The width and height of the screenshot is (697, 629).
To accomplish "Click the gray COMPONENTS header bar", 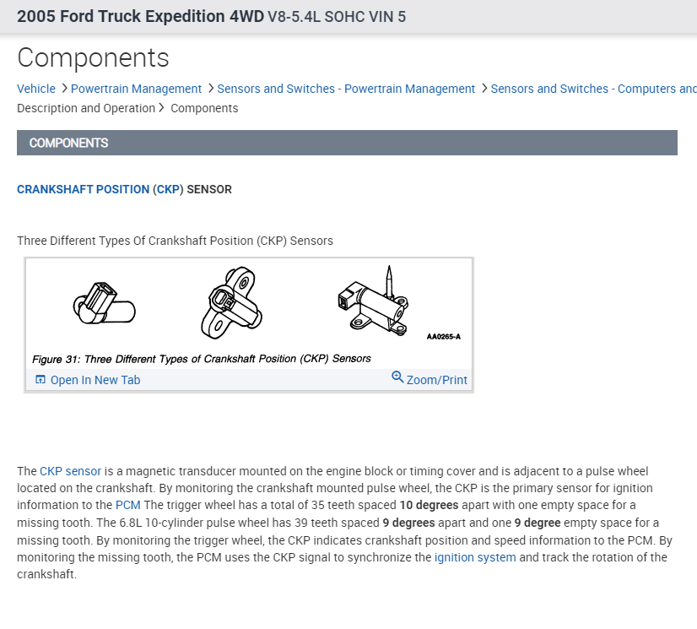I will pyautogui.click(x=347, y=143).
